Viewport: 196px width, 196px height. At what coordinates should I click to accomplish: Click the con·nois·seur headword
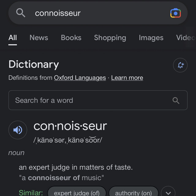(70, 126)
